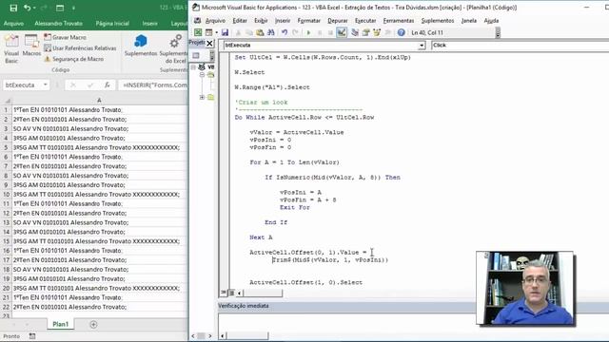Open the Insert UserForm dropdown arrow in VBA toolbar
This screenshot has width=609, height=342.
click(x=216, y=32)
